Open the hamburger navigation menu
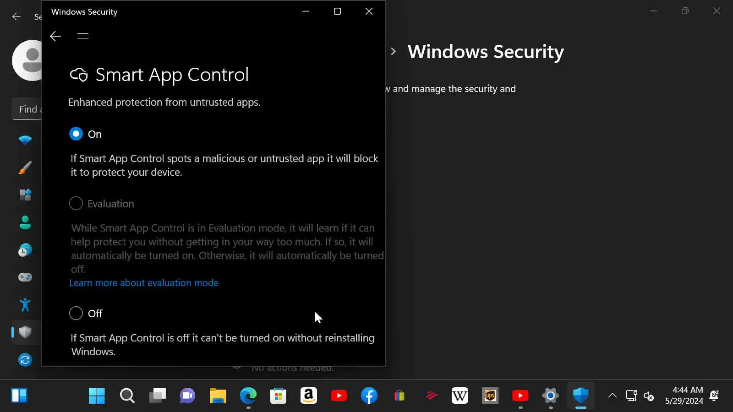Image resolution: width=733 pixels, height=412 pixels. coord(83,36)
